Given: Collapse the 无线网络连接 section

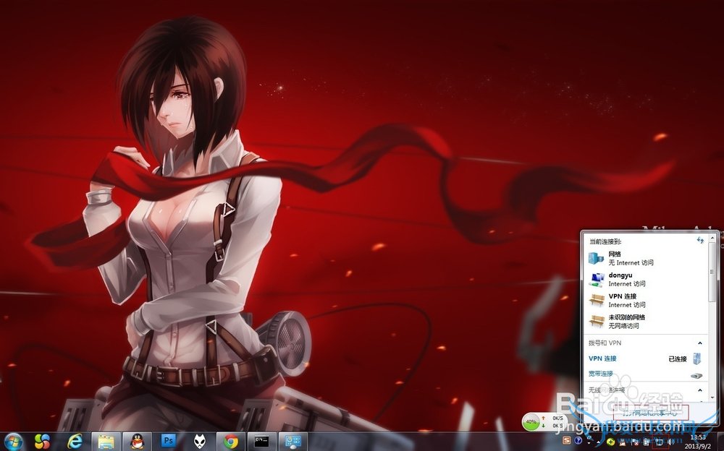Looking at the screenshot, I should coord(700,390).
